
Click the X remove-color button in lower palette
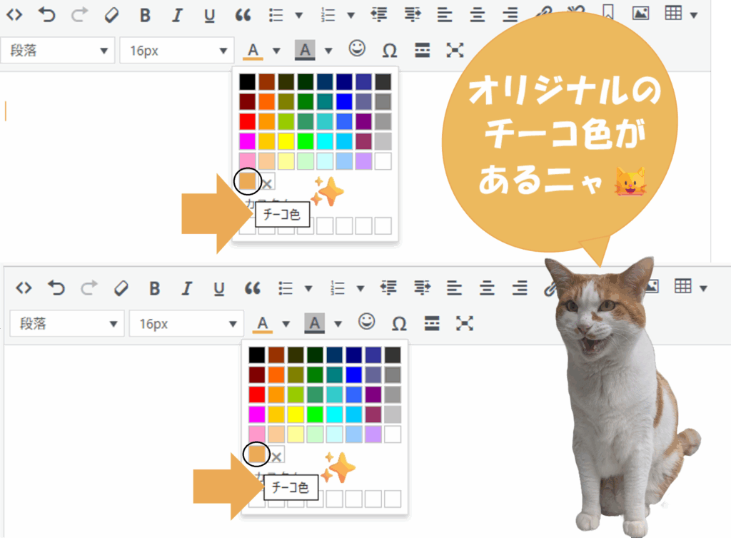[276, 456]
